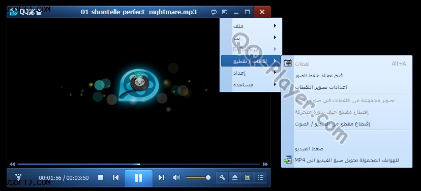The height and width of the screenshot is (191, 421).
Task: Skip to the previous track
Action: 115,178
